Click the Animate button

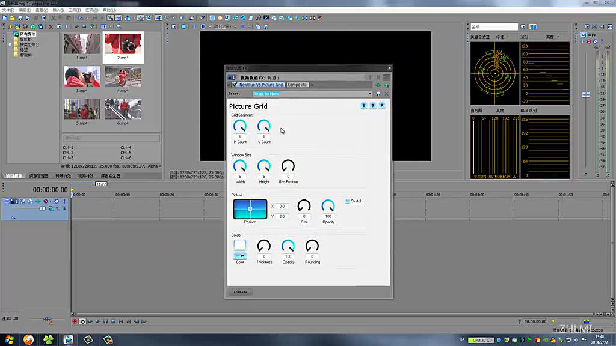[x=240, y=292]
